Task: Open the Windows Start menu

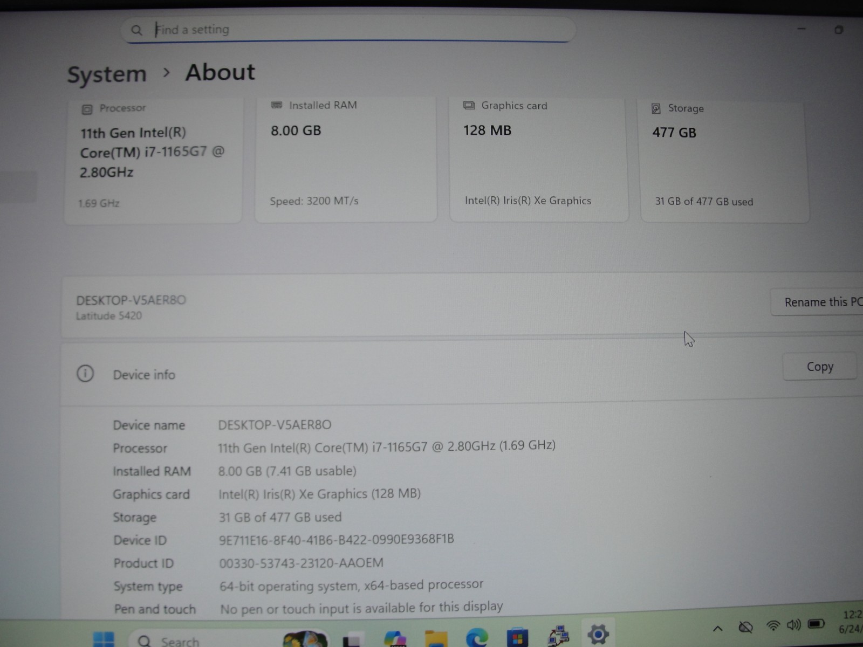Action: click(x=104, y=640)
